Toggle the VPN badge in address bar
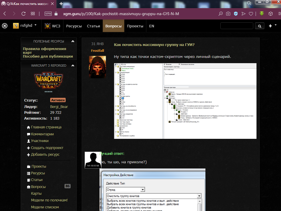 coord(48,14)
